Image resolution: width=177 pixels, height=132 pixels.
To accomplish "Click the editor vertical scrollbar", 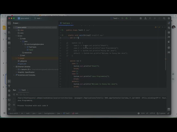I will (166, 50).
